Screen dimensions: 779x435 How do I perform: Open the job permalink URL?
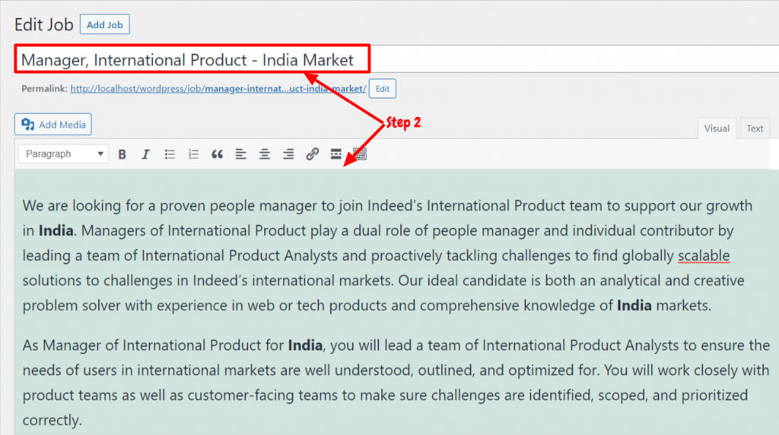point(218,89)
